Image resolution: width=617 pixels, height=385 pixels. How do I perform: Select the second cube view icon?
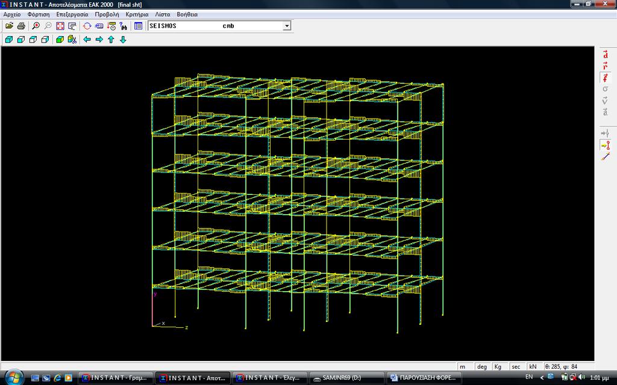click(21, 39)
